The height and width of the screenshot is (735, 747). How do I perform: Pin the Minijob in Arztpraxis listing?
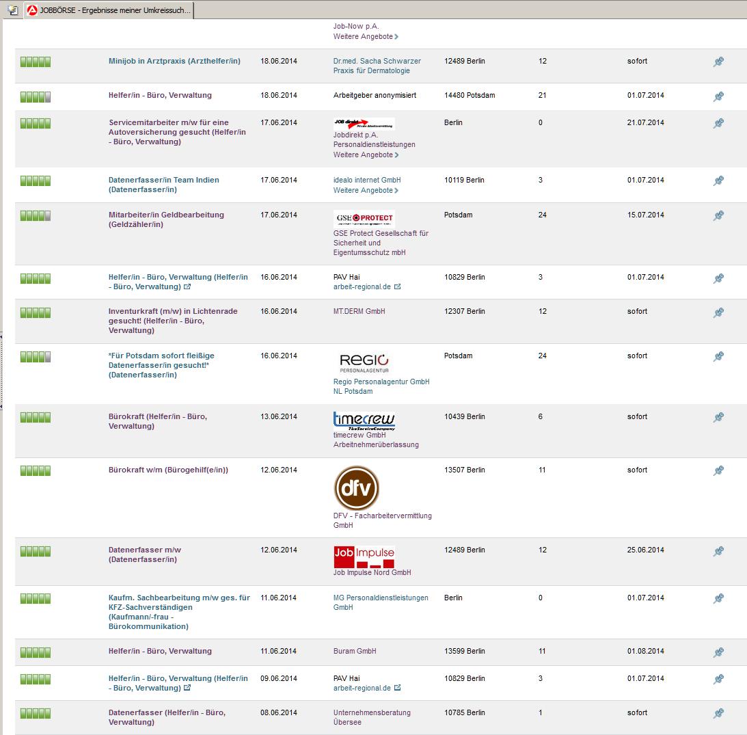(x=718, y=62)
